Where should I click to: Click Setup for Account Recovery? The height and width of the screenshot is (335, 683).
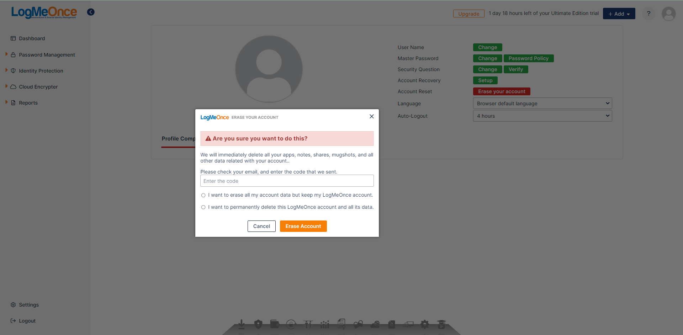tap(485, 80)
